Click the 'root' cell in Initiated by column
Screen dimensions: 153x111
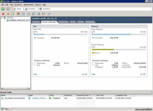[x=66, y=98]
